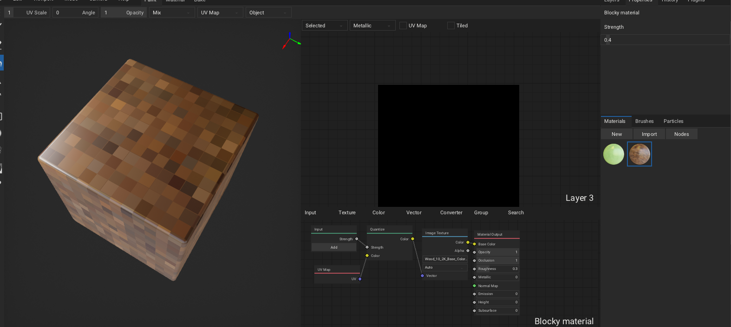Open the UV Map dropdown in toolbar

pos(220,13)
